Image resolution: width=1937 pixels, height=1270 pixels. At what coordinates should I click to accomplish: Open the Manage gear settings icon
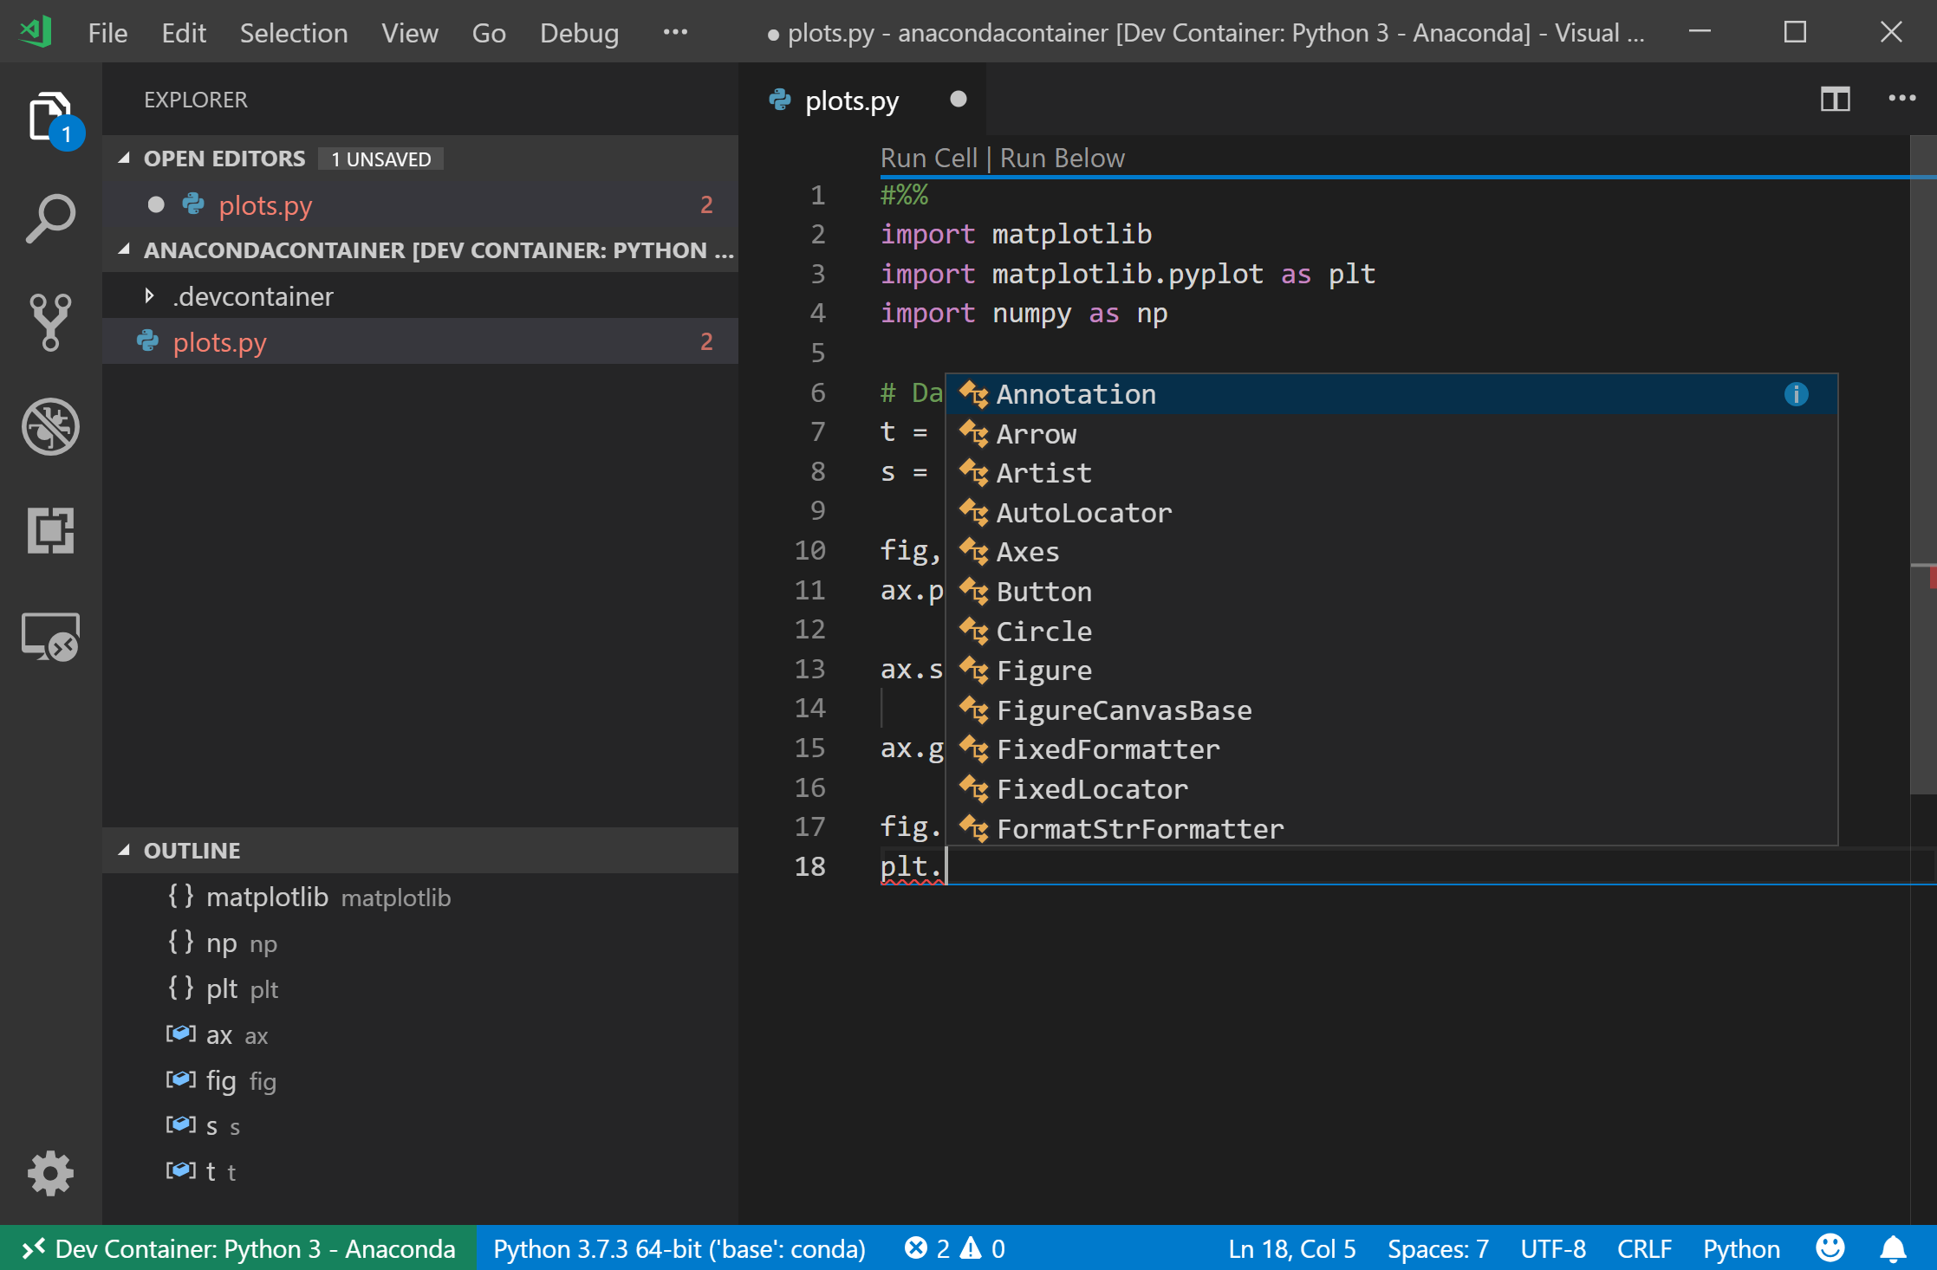click(50, 1174)
